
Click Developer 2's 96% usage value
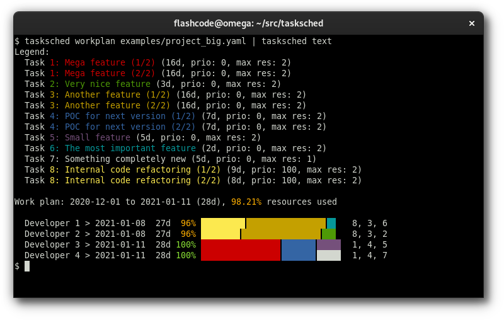click(188, 234)
